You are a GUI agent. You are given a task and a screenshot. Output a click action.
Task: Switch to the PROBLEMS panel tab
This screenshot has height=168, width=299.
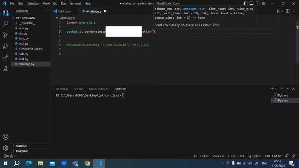pyautogui.click(x=62, y=89)
